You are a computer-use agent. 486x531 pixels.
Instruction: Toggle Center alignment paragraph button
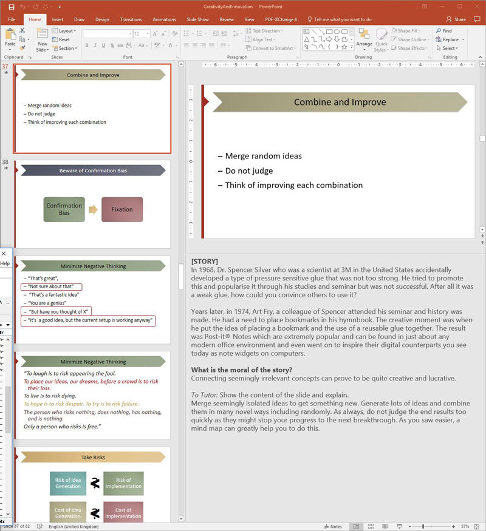click(x=195, y=45)
